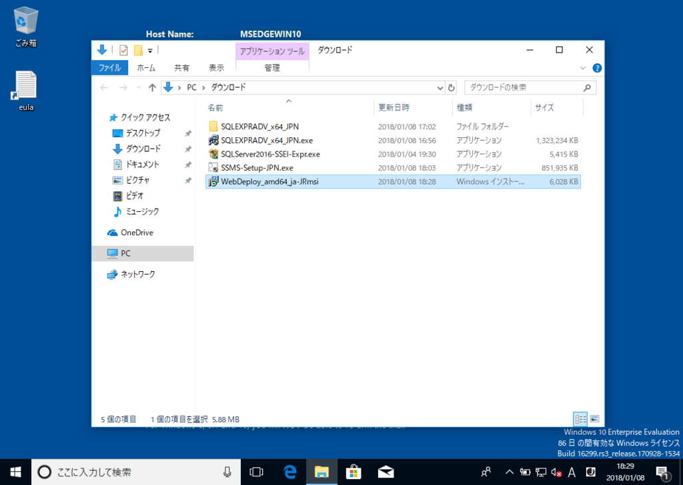The image size is (683, 485).
Task: Open クイック アクセス in navigation pane
Action: point(145,117)
